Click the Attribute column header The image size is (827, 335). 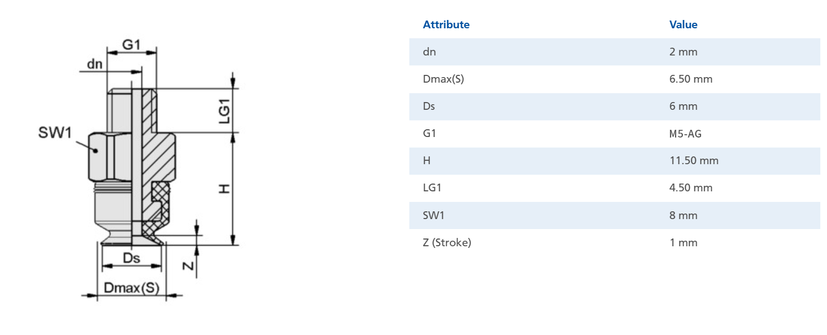tap(446, 25)
